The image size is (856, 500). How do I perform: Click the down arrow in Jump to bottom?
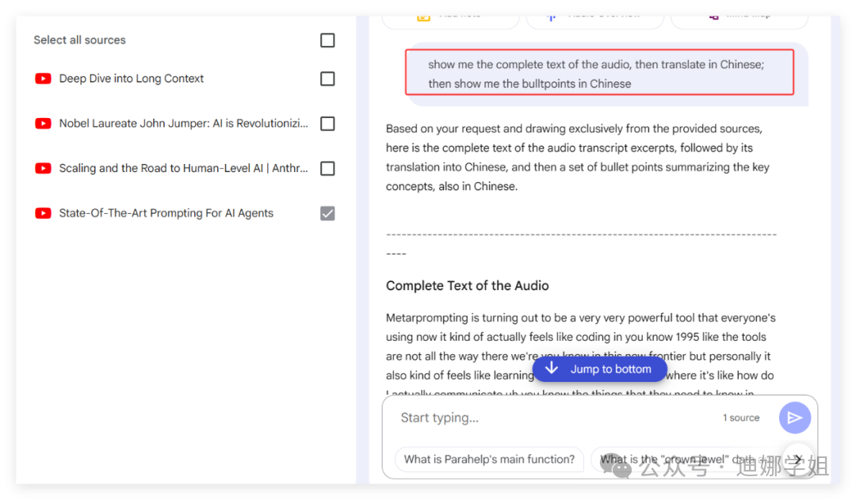click(x=552, y=368)
